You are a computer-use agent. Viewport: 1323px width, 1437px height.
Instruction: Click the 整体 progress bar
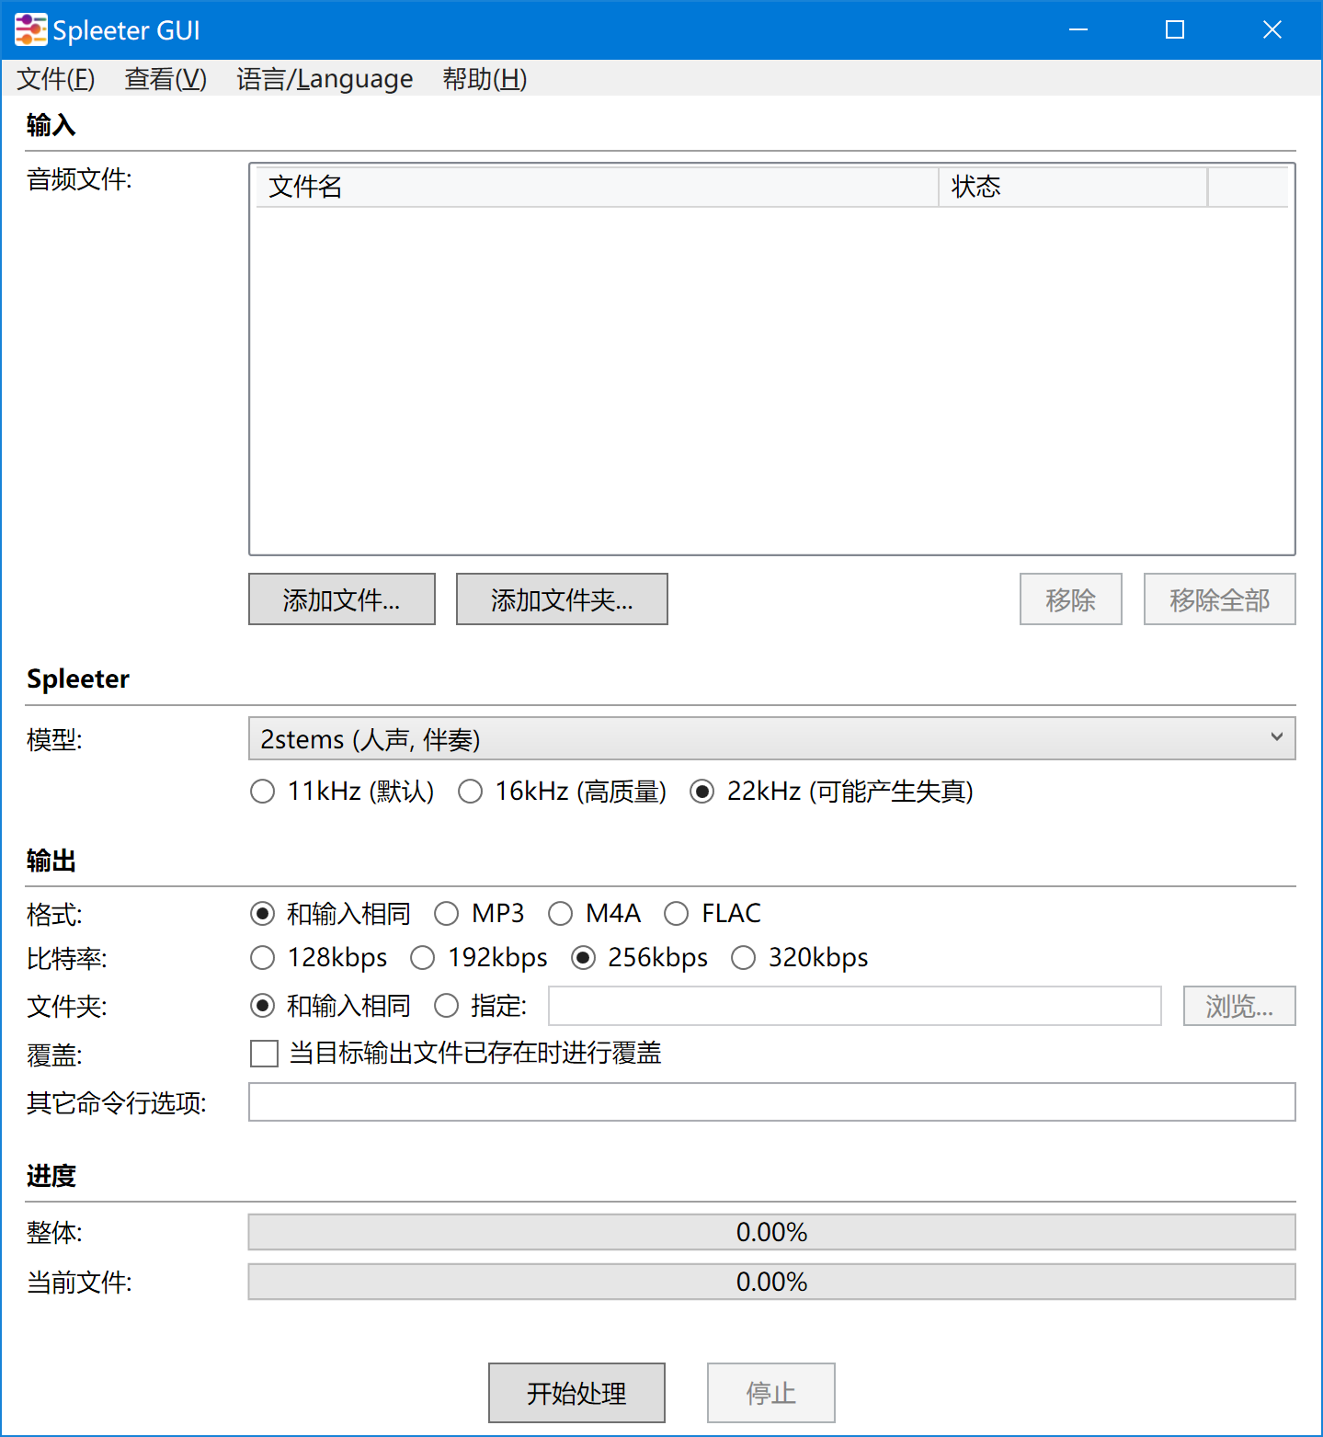[772, 1232]
